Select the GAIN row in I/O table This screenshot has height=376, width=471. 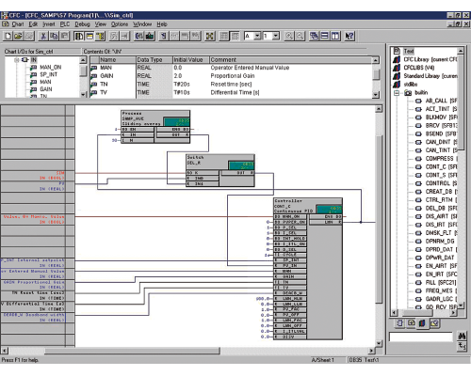coord(231,76)
